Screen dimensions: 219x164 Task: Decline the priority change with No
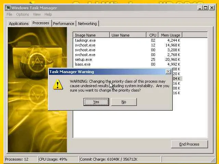(124, 102)
